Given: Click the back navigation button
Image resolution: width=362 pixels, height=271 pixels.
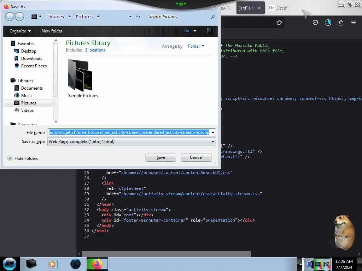Looking at the screenshot, I should [10, 17].
